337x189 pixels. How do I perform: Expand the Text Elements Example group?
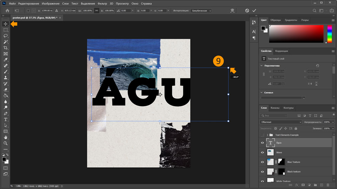[x=267, y=135]
